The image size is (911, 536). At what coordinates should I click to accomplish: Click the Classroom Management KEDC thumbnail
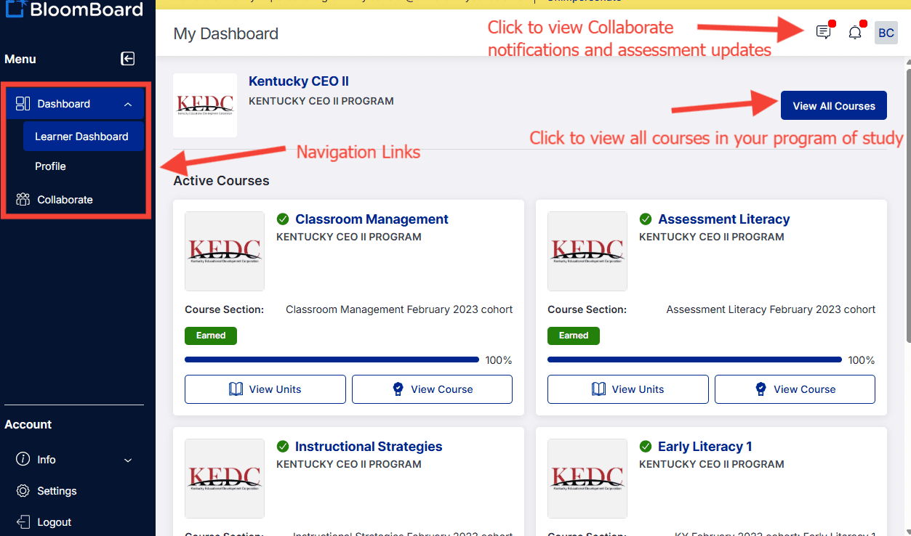pyautogui.click(x=225, y=251)
